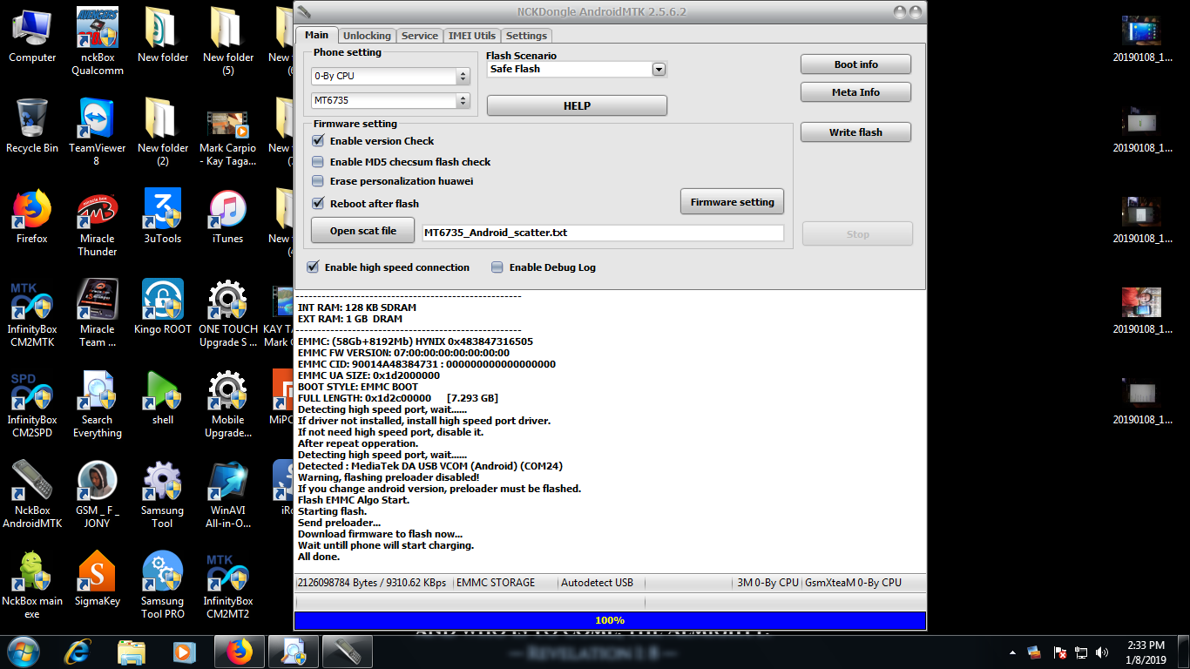Select 'Flash EMMC Algo Start.' log line
The image size is (1190, 669).
(354, 500)
